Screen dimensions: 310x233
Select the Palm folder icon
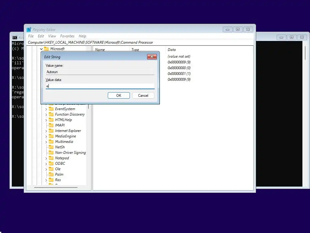51,174
